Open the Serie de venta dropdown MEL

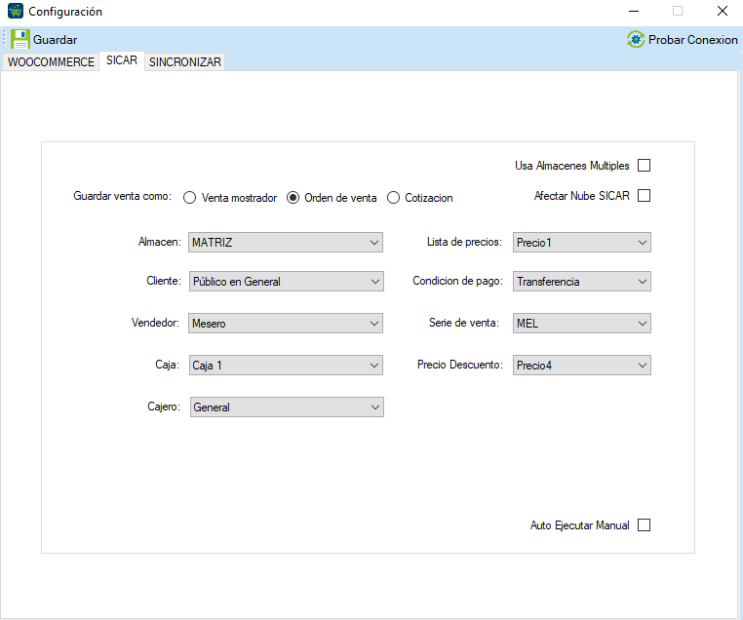[581, 324]
